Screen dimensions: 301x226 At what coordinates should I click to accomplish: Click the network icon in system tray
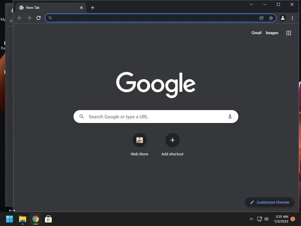point(260,219)
